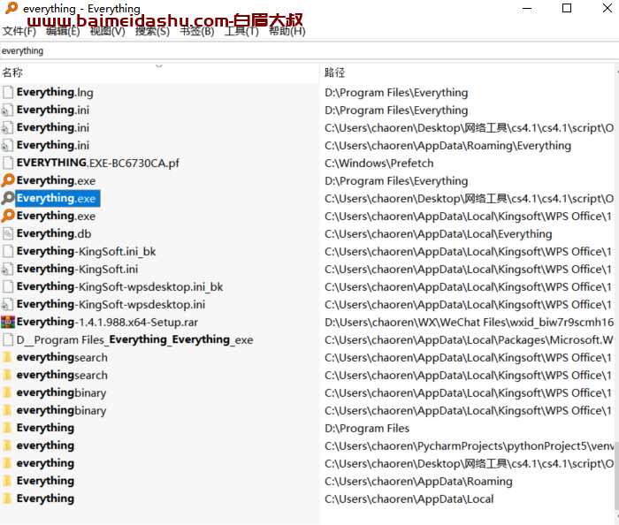Click path C:\Windows\Prefetch
This screenshot has width=619, height=525.
point(379,164)
